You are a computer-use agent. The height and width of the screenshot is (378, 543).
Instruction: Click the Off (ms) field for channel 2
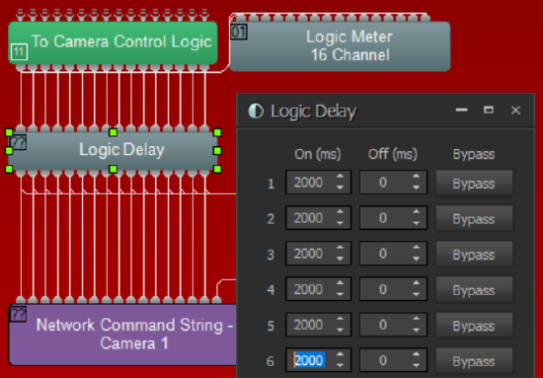pos(393,218)
